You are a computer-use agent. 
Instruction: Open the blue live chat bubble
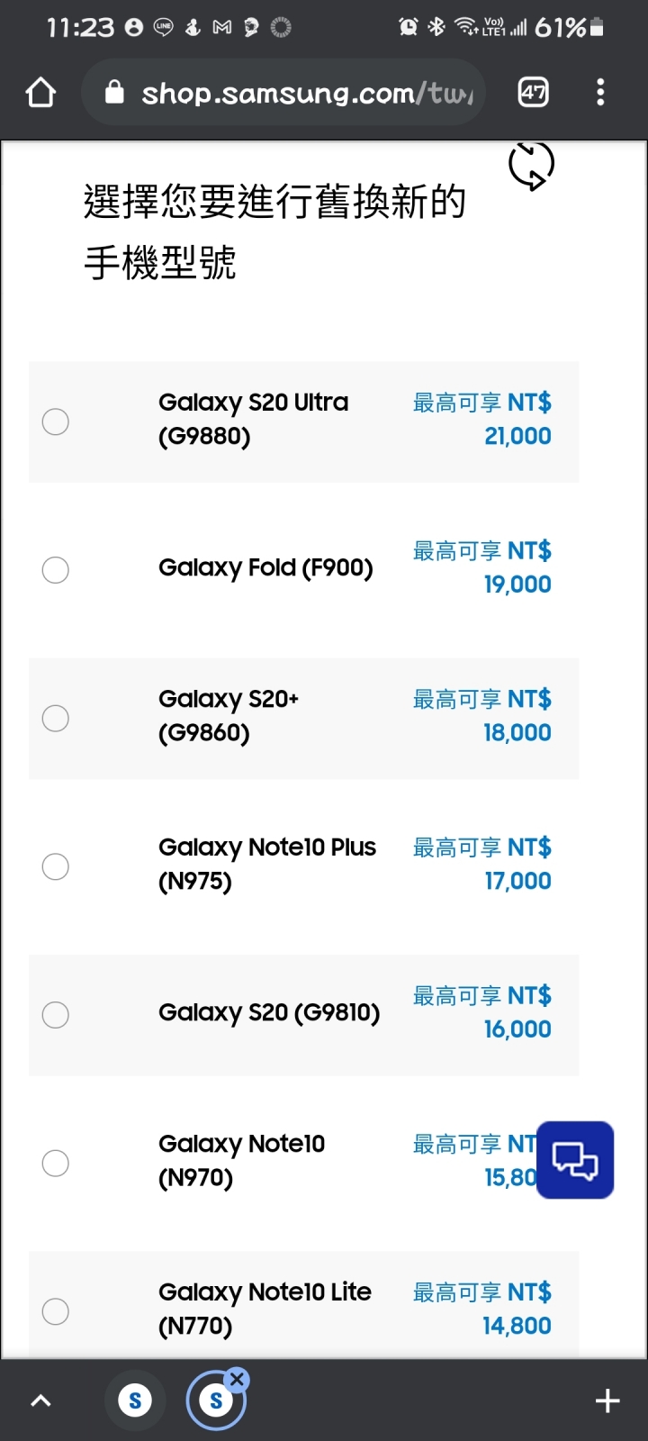tap(575, 1160)
